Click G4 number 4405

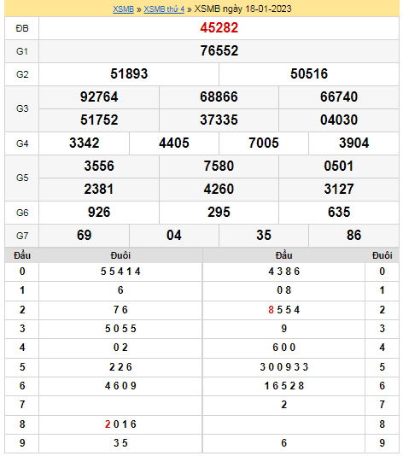click(x=174, y=143)
